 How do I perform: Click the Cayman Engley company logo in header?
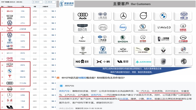67,4
